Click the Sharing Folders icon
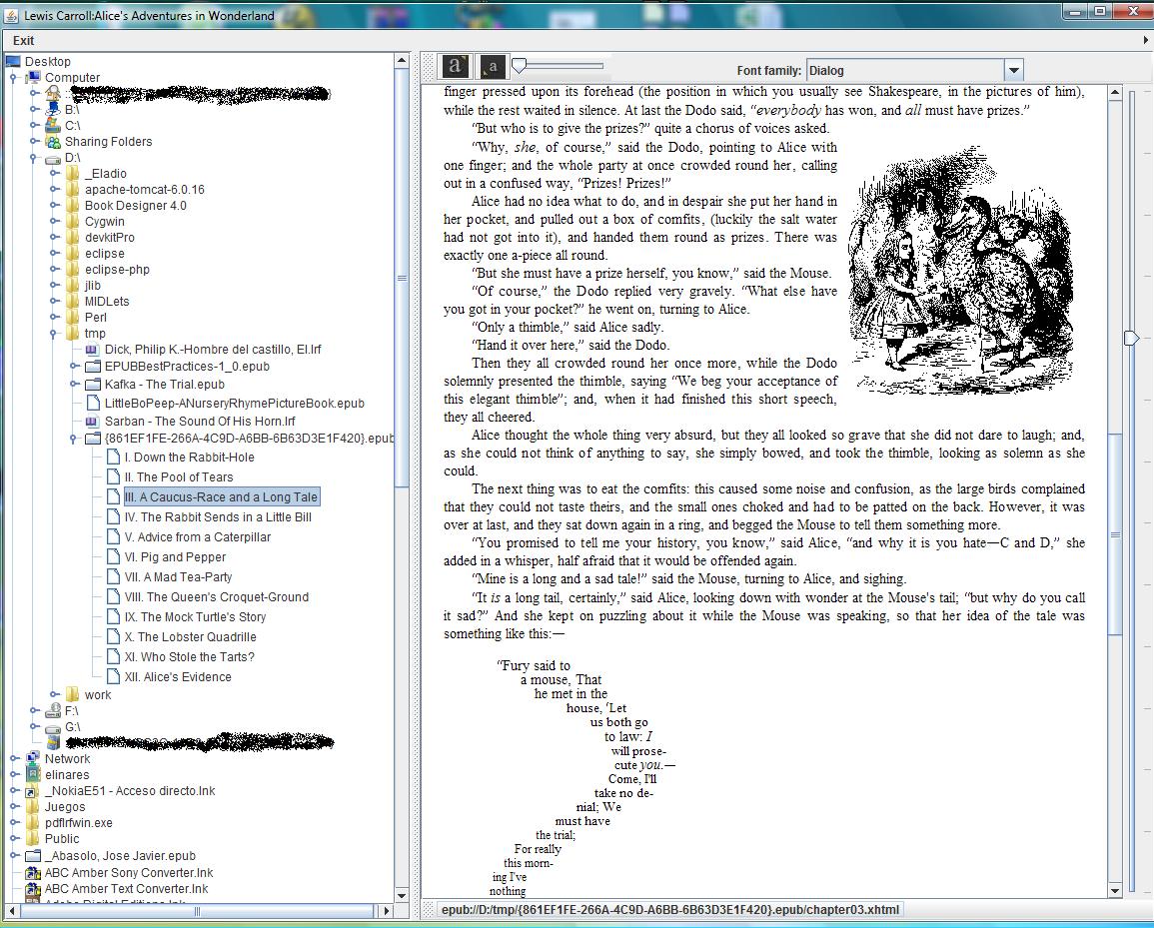 coord(53,141)
